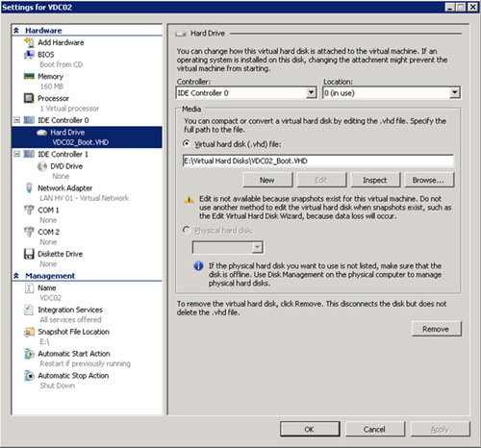Collapse the Hardware section header
This screenshot has width=481, height=448.
tap(16, 31)
